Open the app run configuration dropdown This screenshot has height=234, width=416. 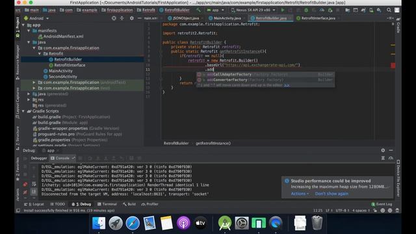pyautogui.click(x=215, y=10)
